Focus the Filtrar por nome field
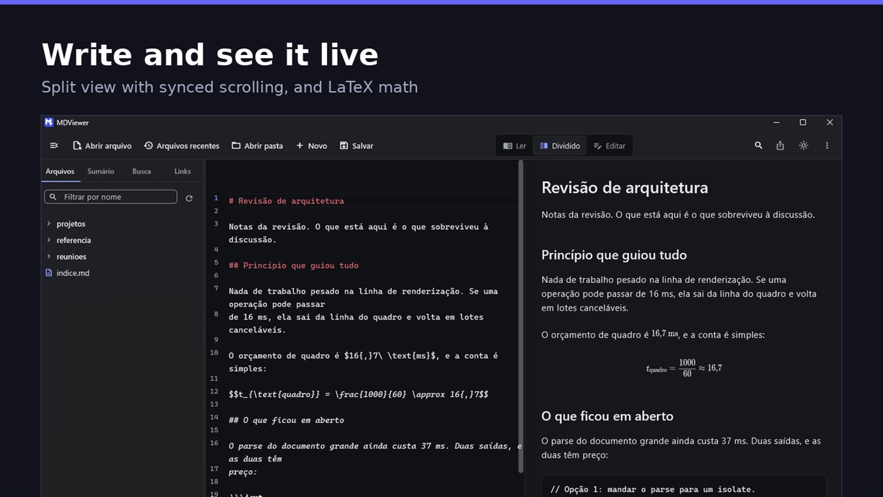 [x=111, y=197]
